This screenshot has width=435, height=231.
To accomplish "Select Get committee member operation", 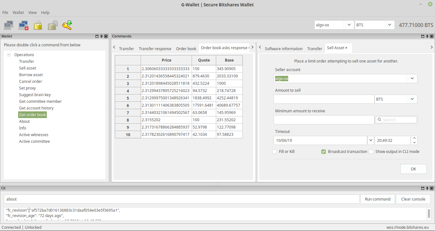I will coord(40,101).
